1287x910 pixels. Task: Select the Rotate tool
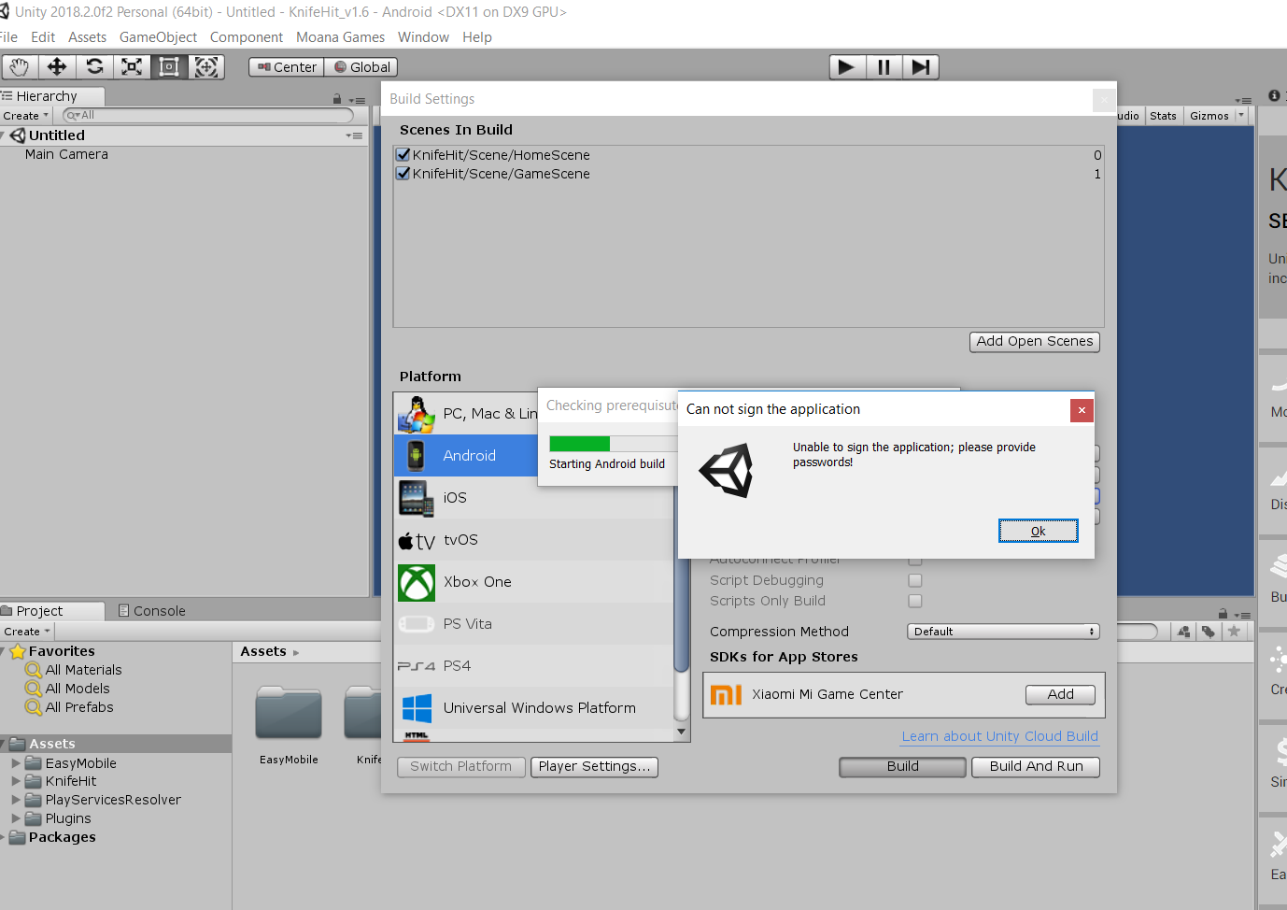pyautogui.click(x=93, y=66)
